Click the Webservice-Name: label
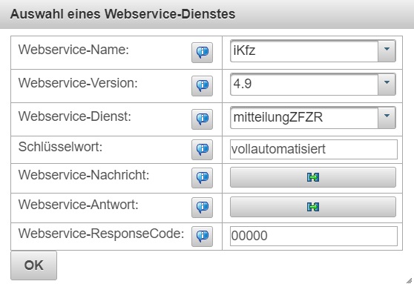 pos(73,50)
